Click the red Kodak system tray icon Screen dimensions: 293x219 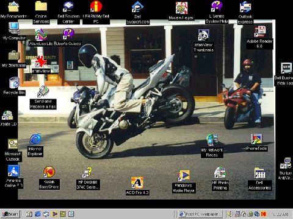coord(264,214)
